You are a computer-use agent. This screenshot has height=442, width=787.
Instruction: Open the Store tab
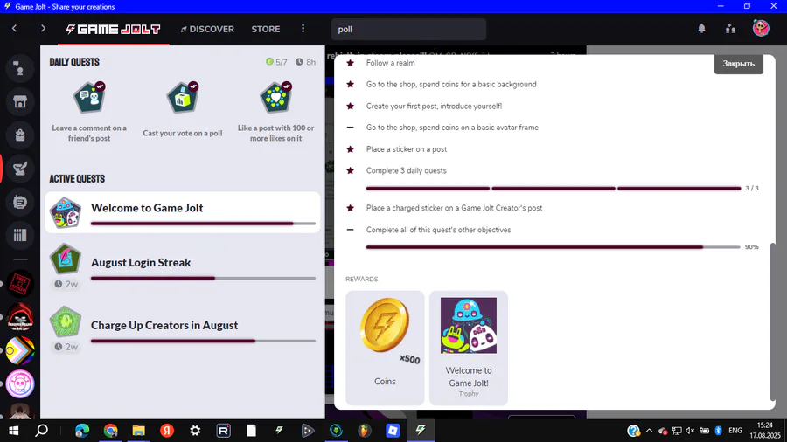pos(266,29)
